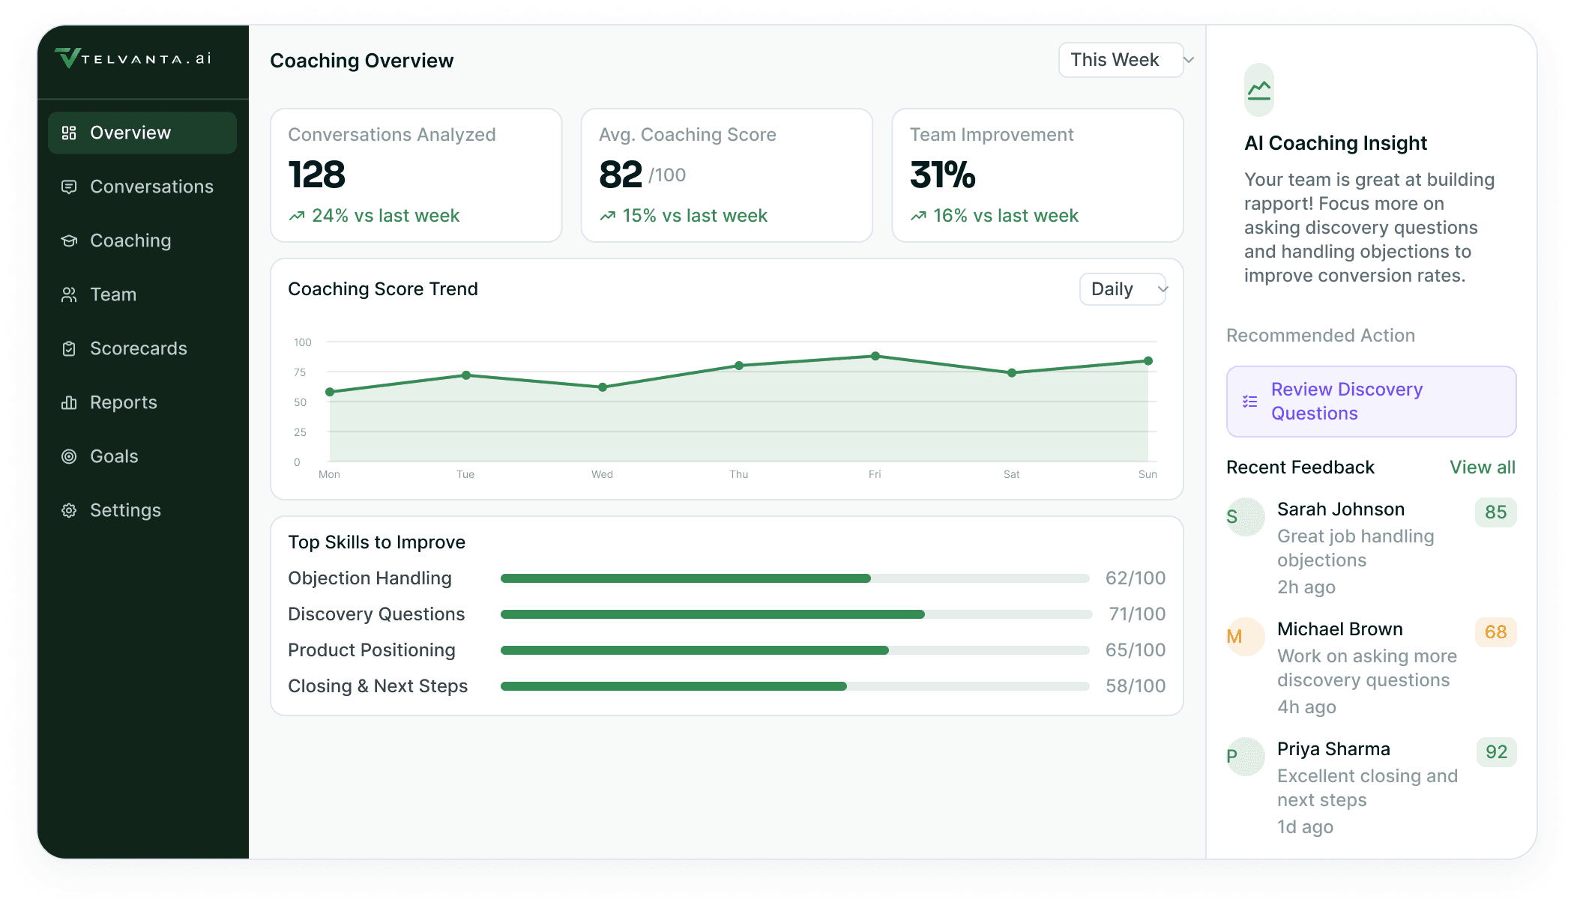This screenshot has width=1574, height=908.
Task: Click the AI Coaching Insight heading
Action: [x=1336, y=143]
